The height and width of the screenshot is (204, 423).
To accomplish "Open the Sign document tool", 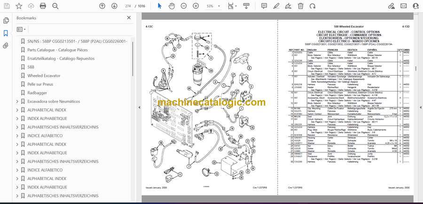I will [289, 6].
